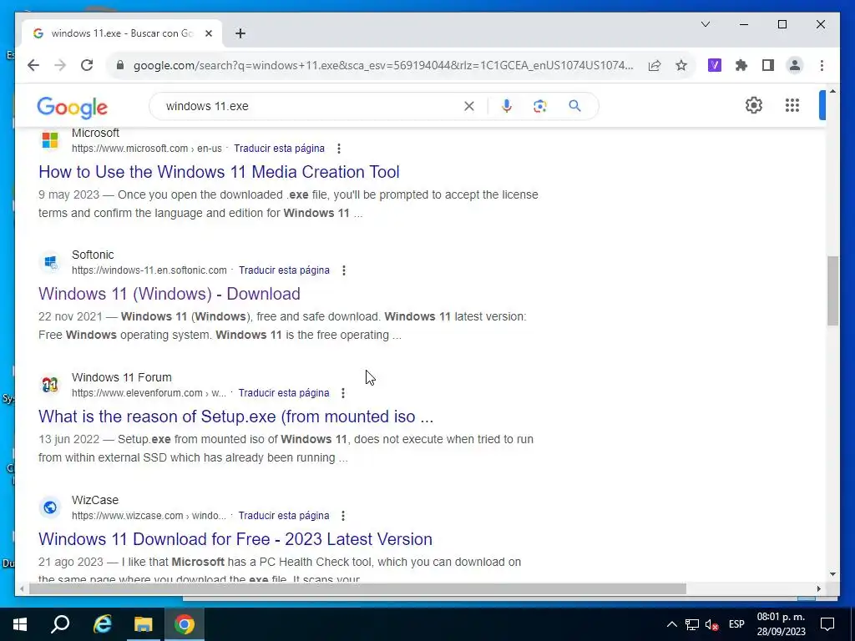The image size is (855, 641).
Task: Click the Chrome taskbar icon
Action: tap(185, 624)
